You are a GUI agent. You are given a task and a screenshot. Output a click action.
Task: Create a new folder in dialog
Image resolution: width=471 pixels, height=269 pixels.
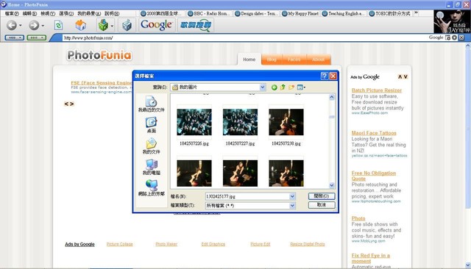click(291, 87)
